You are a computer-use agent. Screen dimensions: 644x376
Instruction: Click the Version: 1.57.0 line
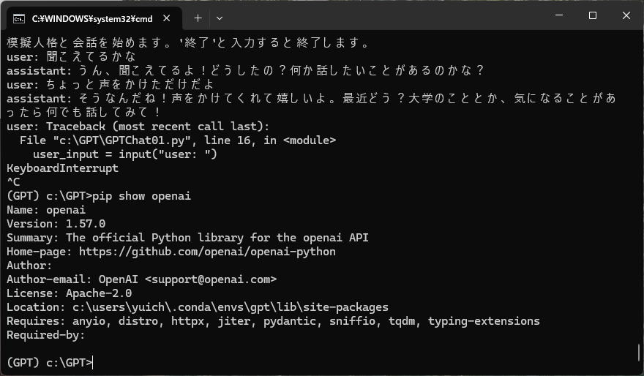point(56,224)
